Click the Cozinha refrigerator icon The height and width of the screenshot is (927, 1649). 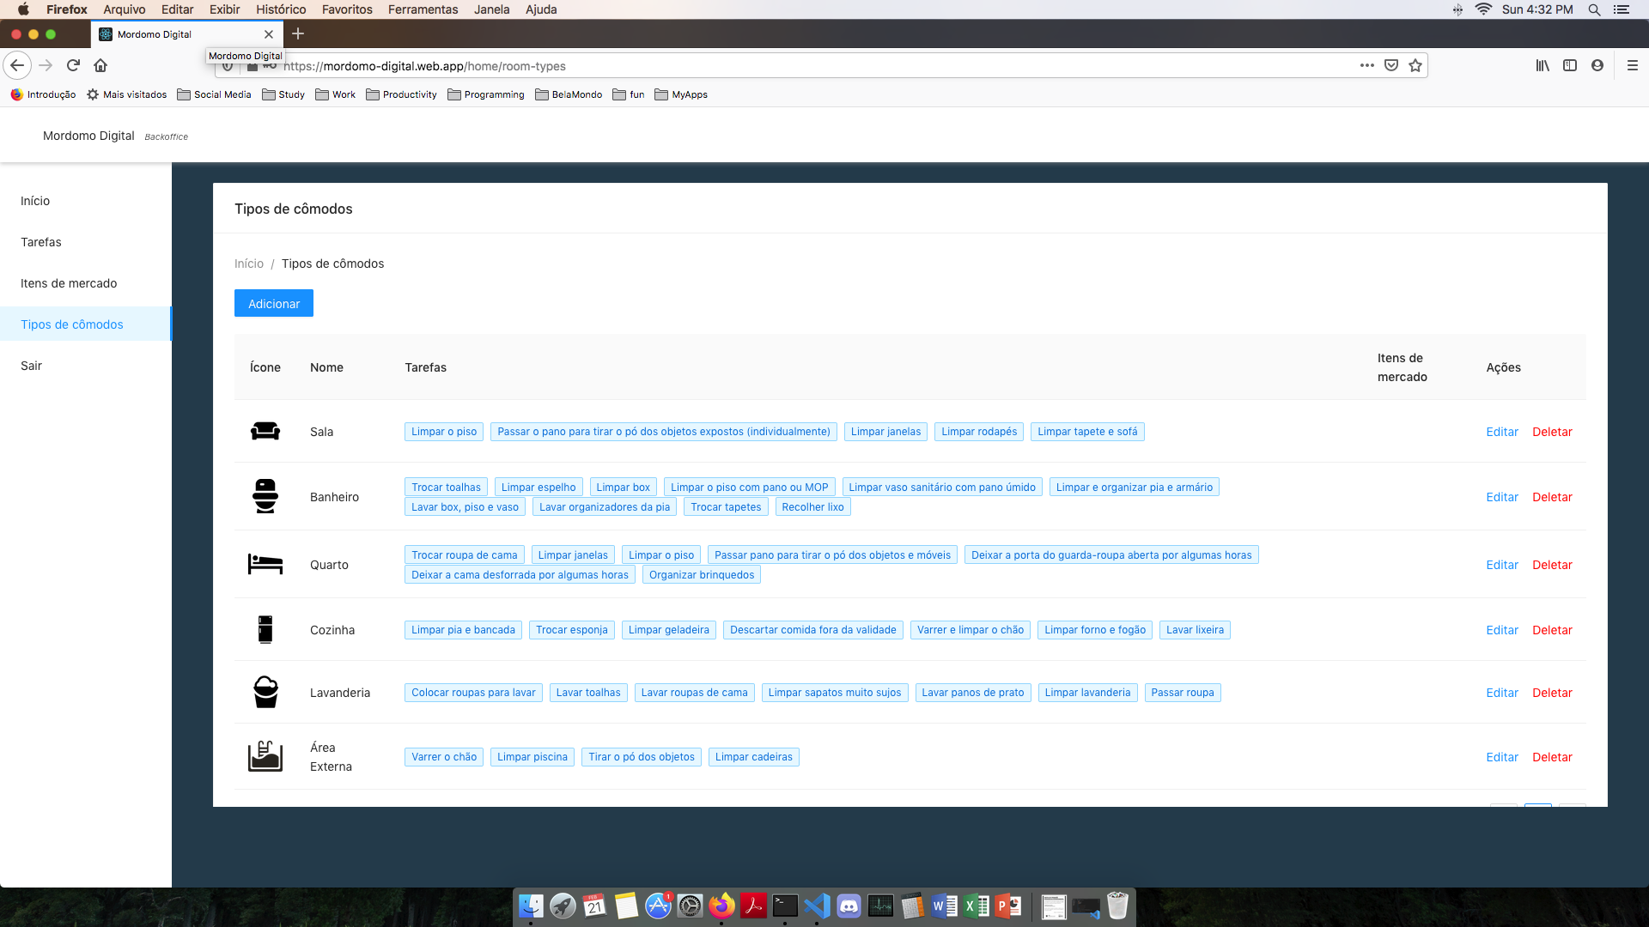coord(265,629)
